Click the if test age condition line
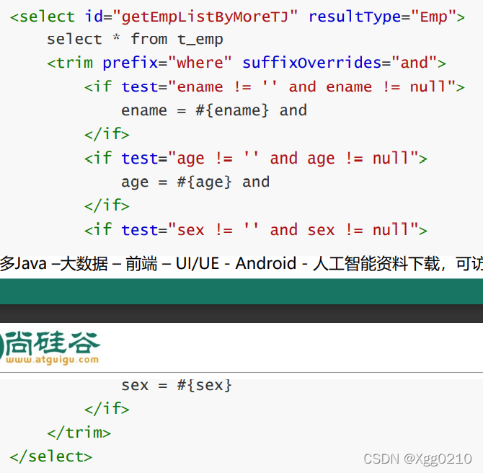483x473 pixels. tap(256, 159)
